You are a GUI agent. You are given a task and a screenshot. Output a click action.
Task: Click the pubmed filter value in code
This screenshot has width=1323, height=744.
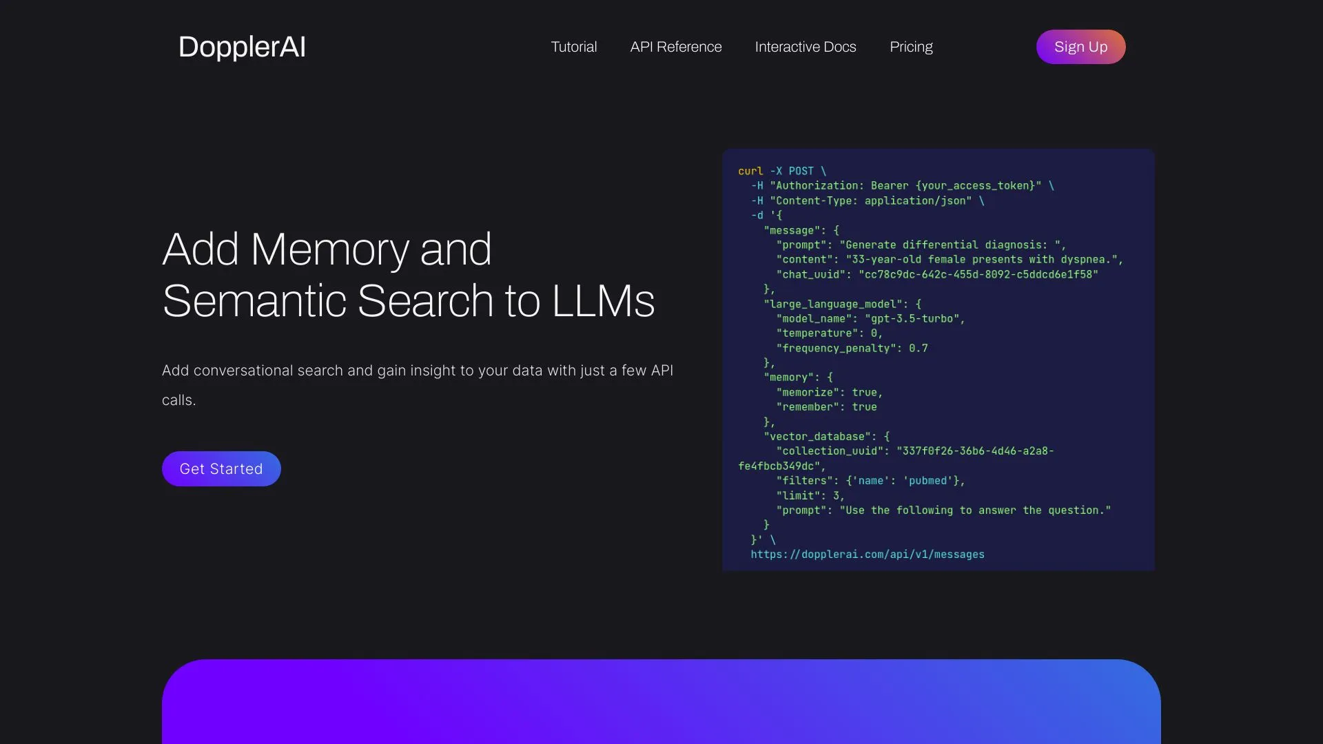(927, 480)
